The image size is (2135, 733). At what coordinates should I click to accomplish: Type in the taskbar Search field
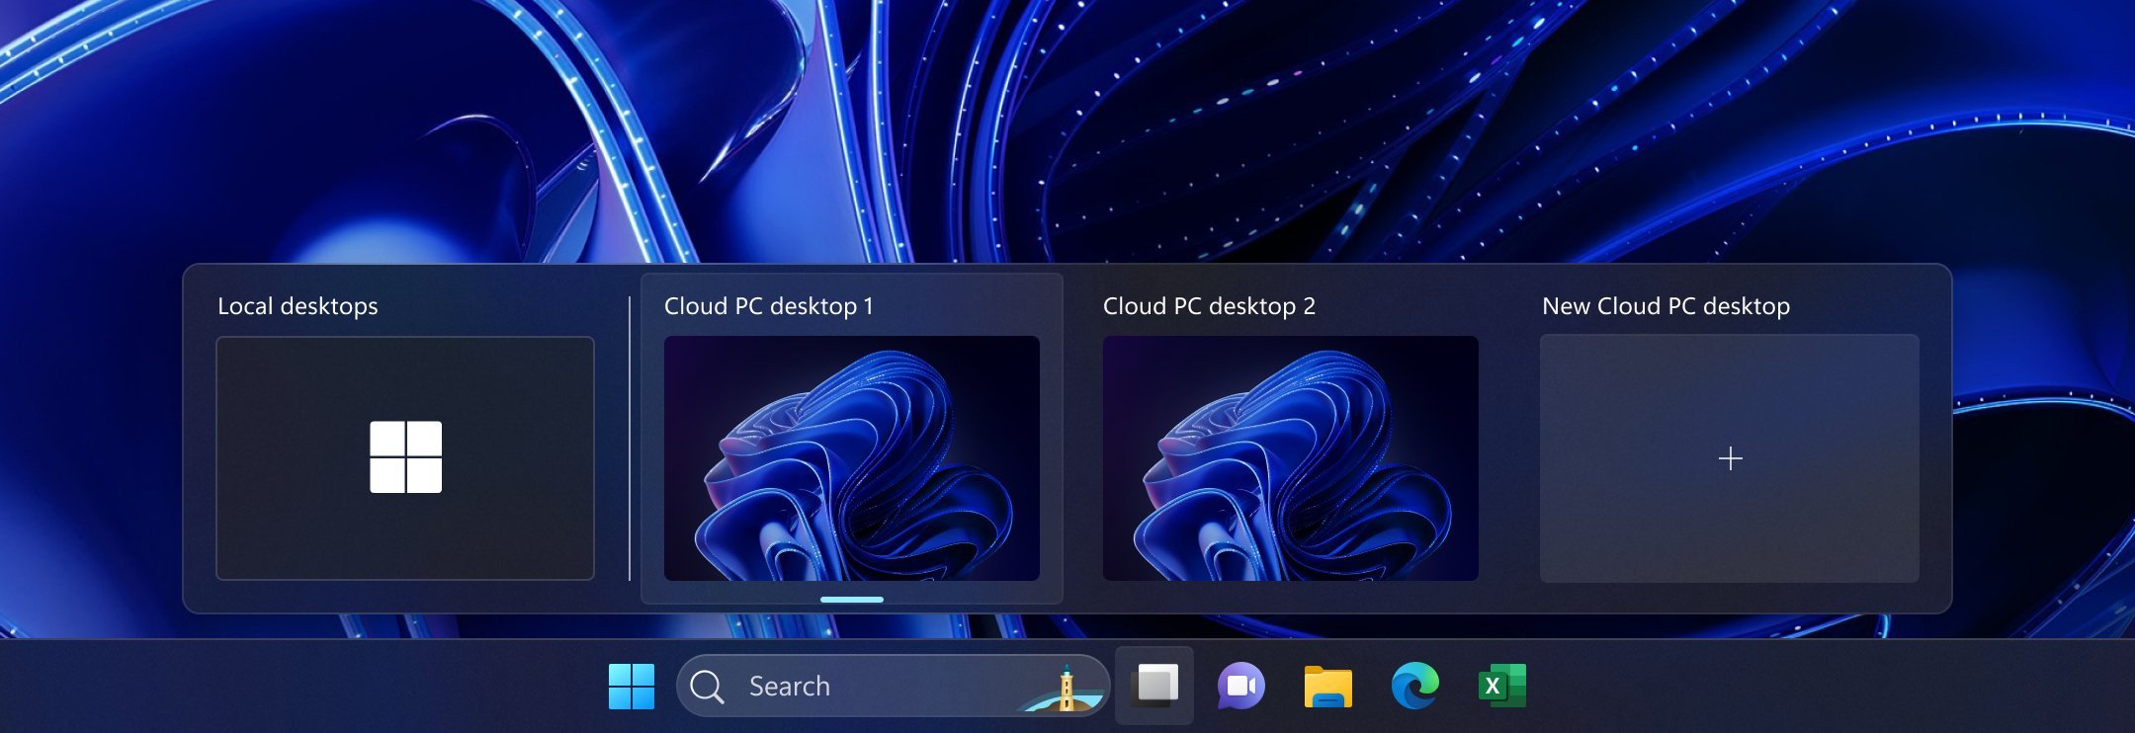[870, 686]
